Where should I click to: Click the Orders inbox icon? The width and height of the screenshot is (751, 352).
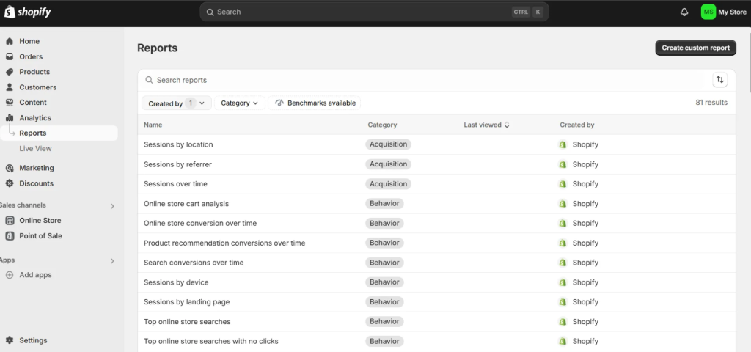[10, 56]
